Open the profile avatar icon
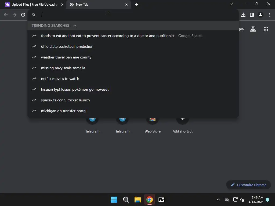This screenshot has width=275, height=206. pyautogui.click(x=260, y=15)
